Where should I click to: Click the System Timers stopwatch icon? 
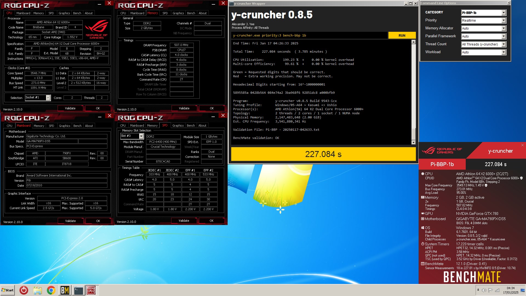[x=423, y=244]
